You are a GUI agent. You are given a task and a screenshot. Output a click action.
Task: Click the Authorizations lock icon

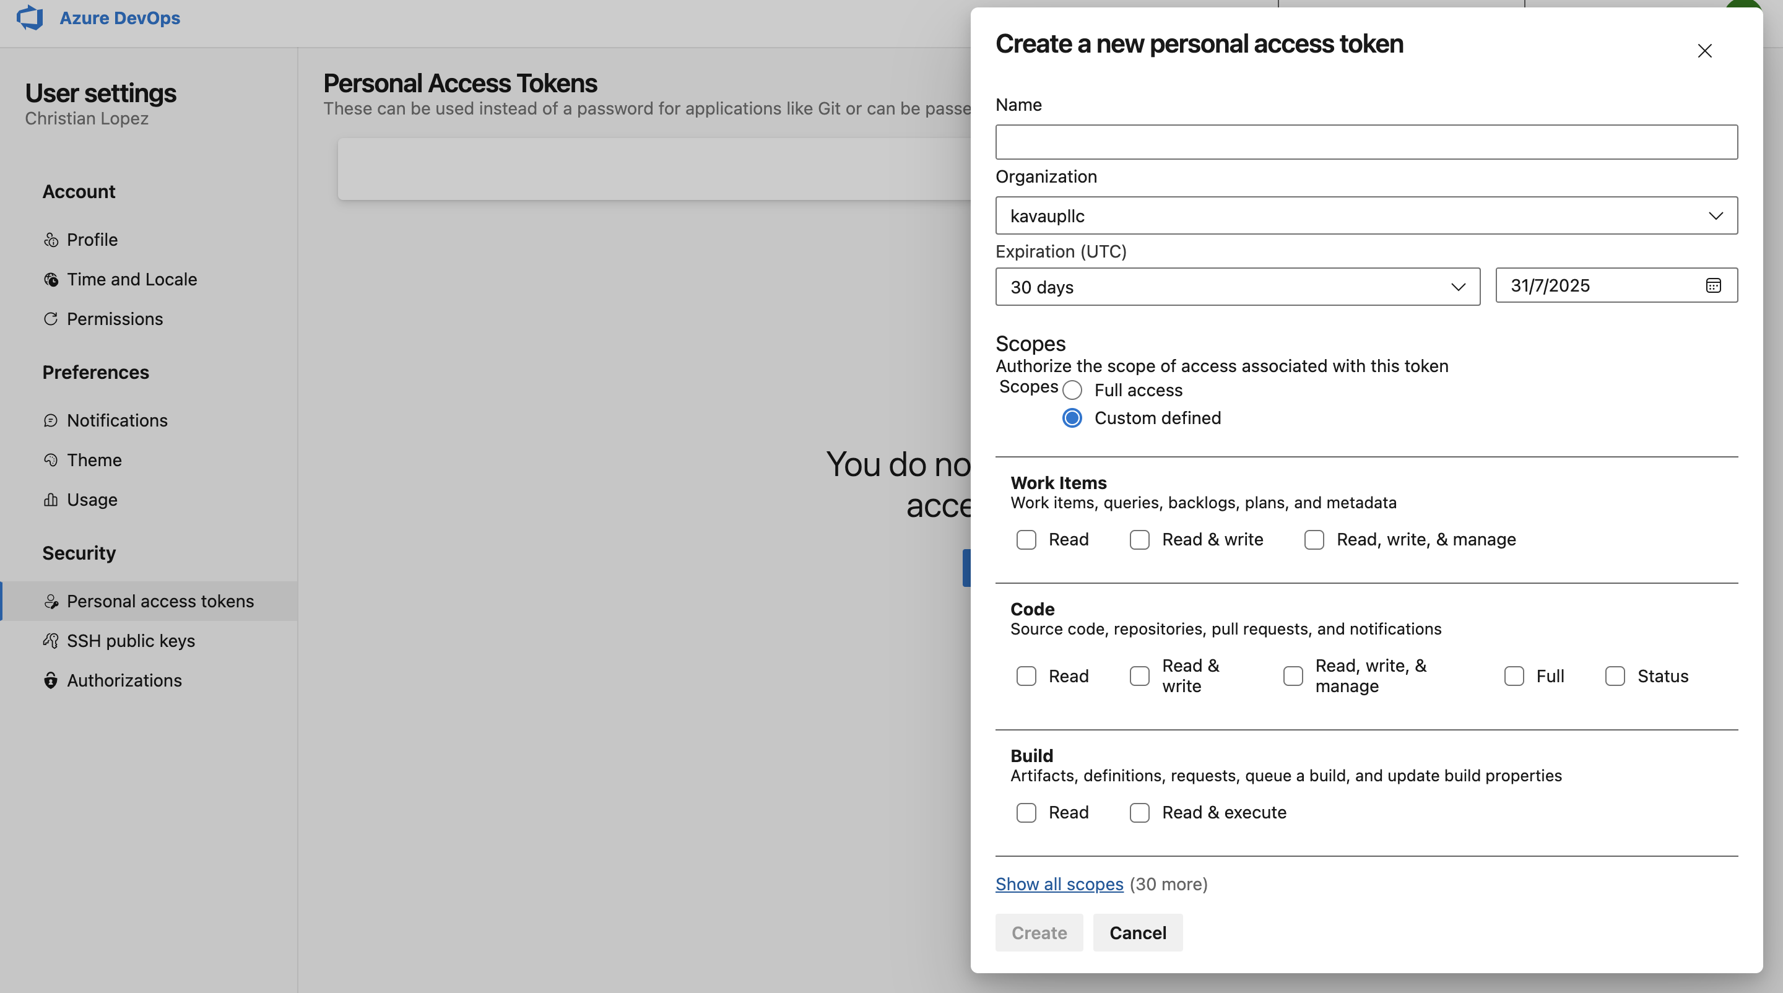[51, 681]
